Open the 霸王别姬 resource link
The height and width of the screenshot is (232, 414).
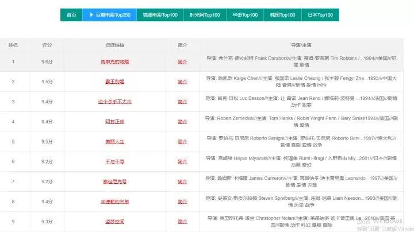coord(115,82)
